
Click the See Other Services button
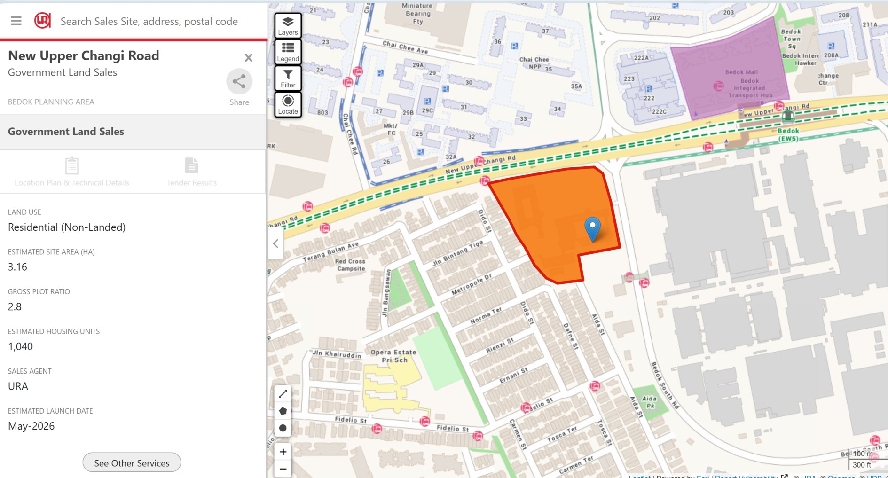(x=132, y=463)
